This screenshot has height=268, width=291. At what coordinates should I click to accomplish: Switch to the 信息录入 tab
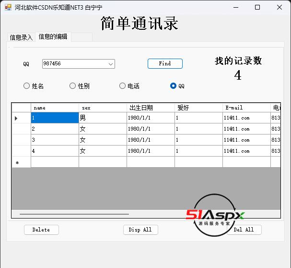tap(22, 37)
